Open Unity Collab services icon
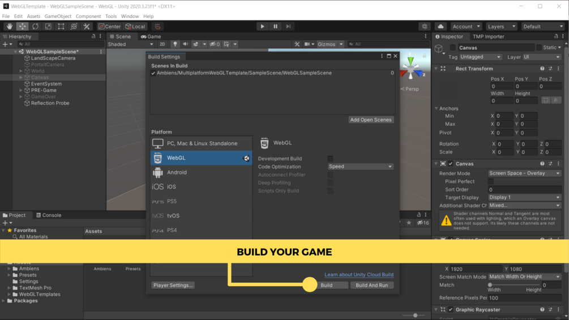The height and width of the screenshot is (320, 569). pos(425,27)
